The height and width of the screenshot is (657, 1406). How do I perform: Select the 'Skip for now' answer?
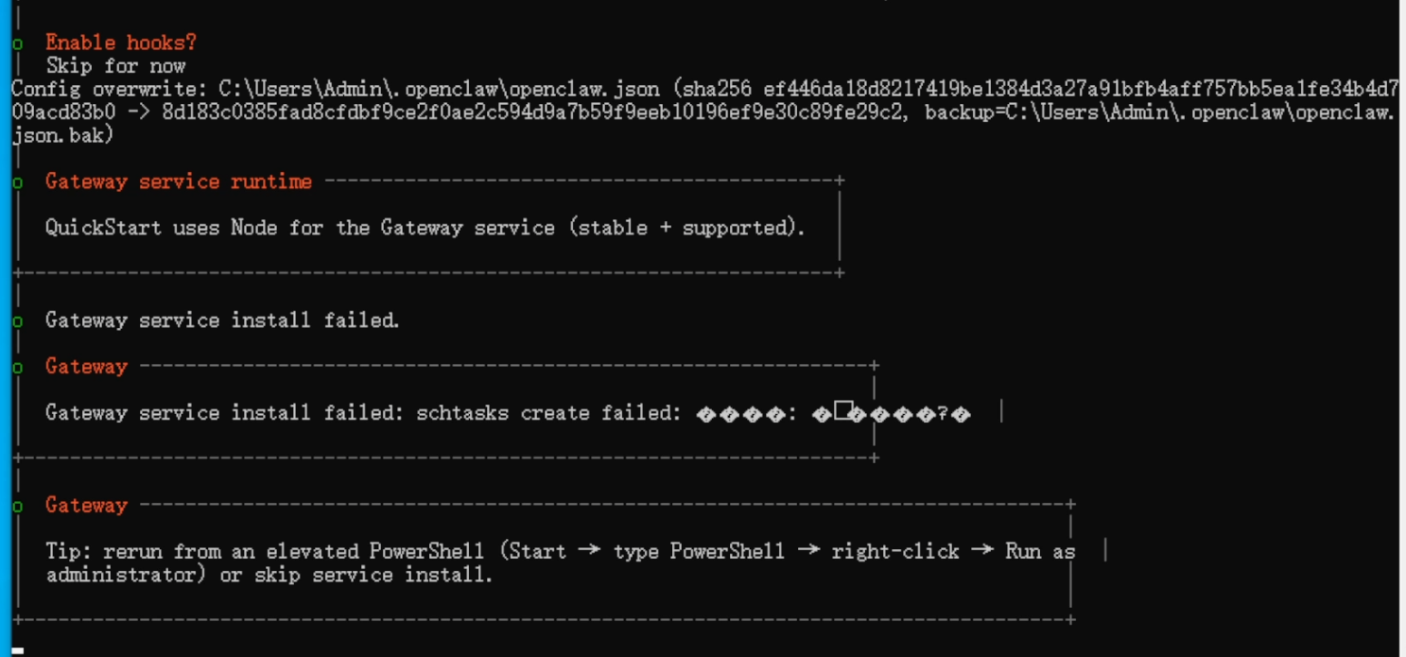tap(115, 66)
